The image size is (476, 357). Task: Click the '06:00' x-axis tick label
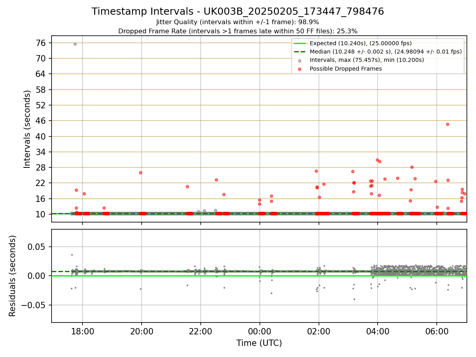point(437,332)
